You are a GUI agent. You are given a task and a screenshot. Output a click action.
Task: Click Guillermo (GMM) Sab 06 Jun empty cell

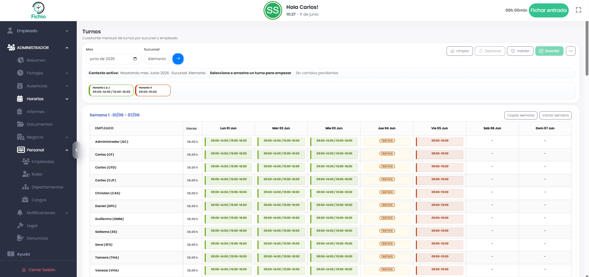492,219
